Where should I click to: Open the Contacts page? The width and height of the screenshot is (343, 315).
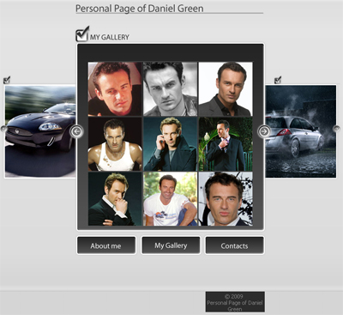tap(235, 245)
